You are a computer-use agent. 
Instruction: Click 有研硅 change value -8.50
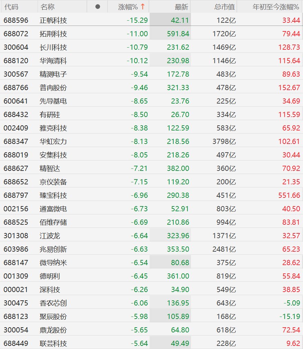139,115
